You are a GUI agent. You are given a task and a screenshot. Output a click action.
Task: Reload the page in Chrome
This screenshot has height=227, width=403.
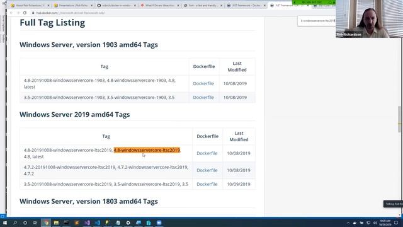coord(25,13)
